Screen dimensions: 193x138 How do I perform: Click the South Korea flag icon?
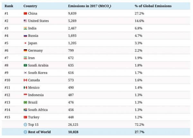coord(25,73)
